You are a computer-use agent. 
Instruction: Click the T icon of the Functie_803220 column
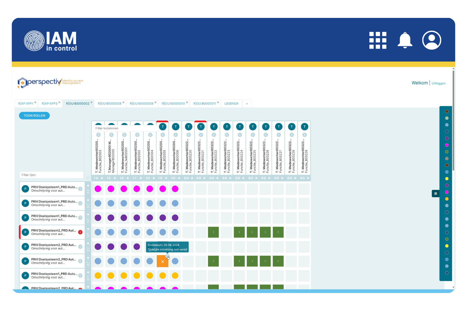coord(189,127)
